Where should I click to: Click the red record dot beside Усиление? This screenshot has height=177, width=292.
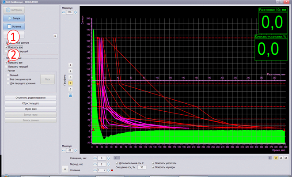pyautogui.click(x=112, y=170)
